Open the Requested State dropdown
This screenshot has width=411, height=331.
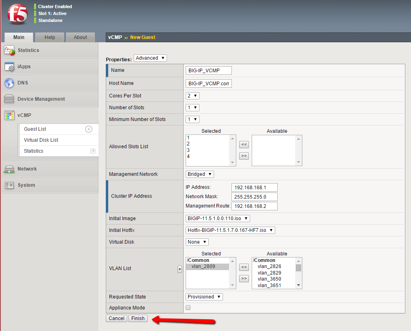pos(204,297)
